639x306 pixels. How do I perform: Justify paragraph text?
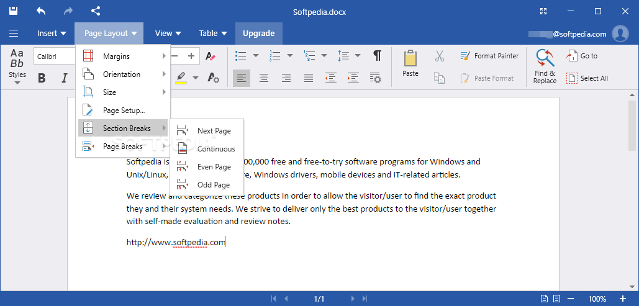pos(309,78)
